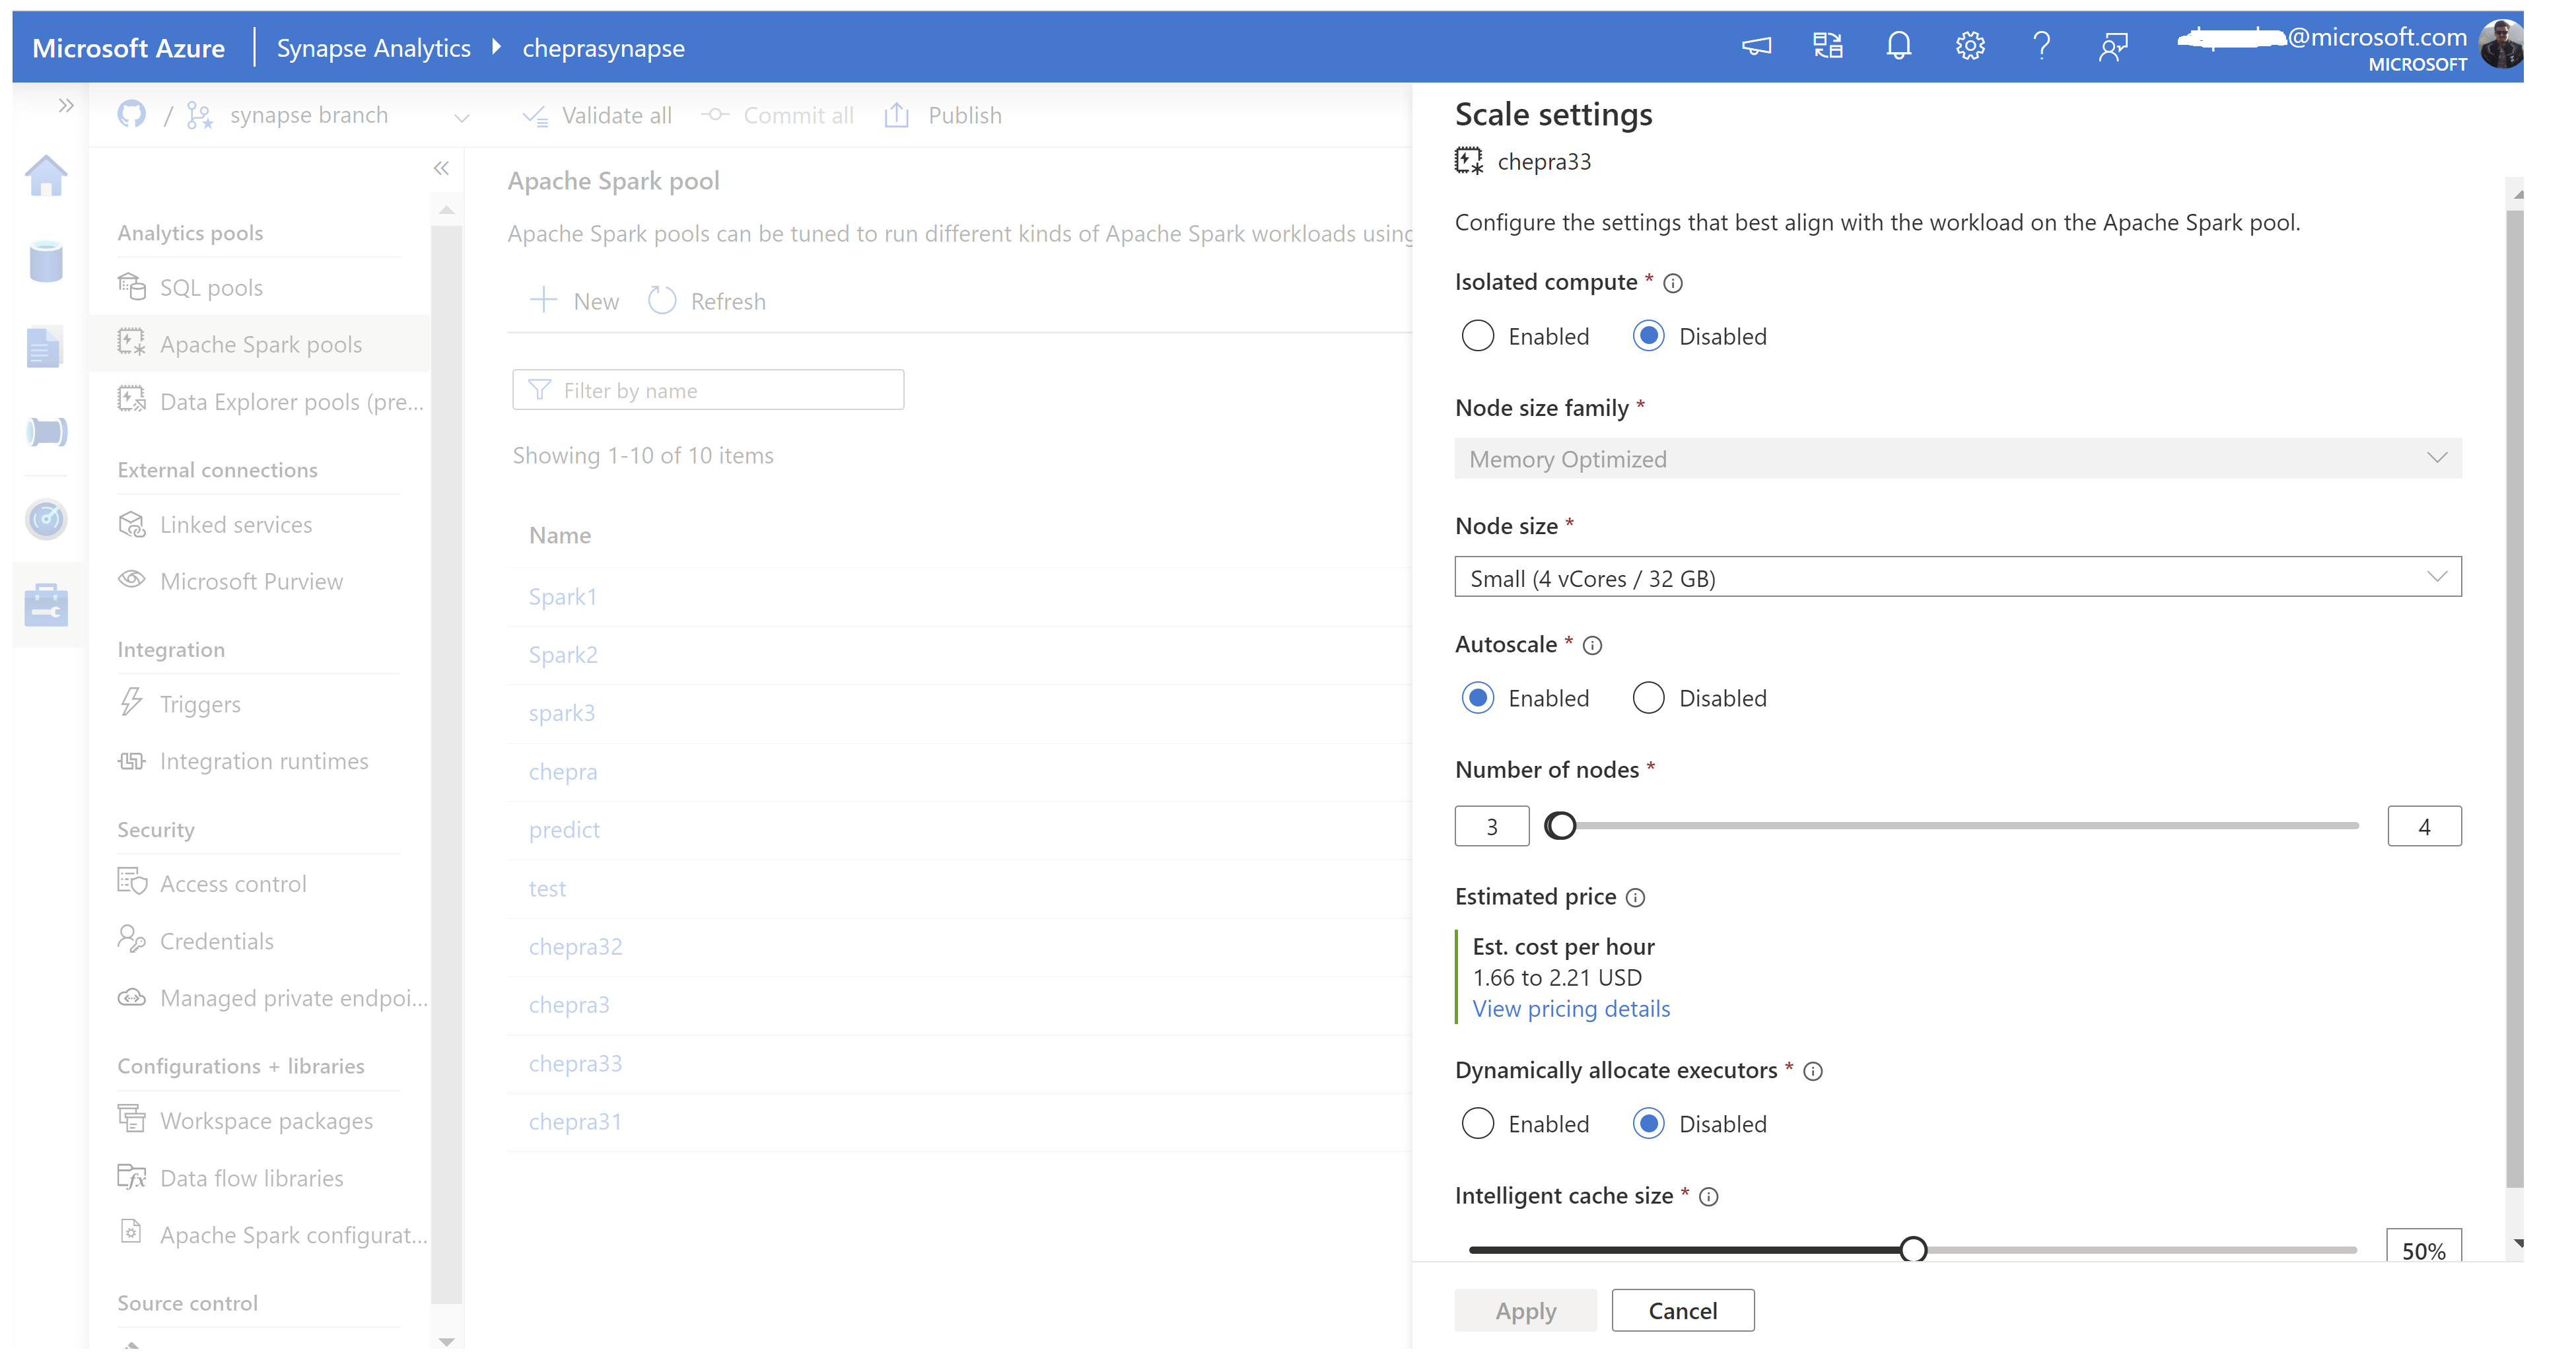Expand the left rail with double chevron
The width and height of the screenshot is (2576, 1370).
[66, 105]
